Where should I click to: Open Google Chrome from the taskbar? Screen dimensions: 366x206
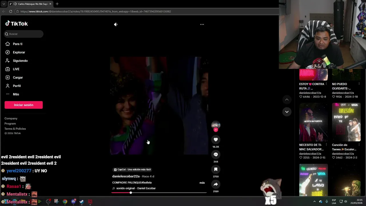[65, 201]
